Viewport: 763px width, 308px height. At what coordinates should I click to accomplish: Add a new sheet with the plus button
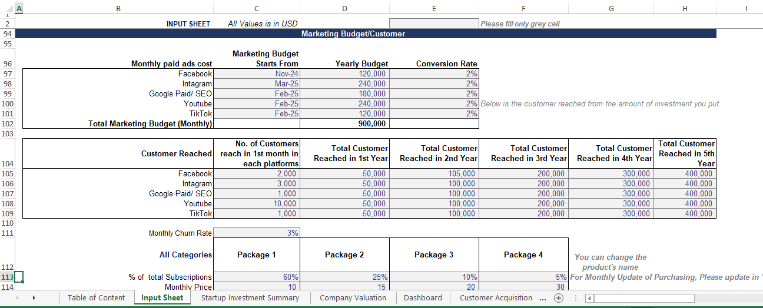coord(559,298)
